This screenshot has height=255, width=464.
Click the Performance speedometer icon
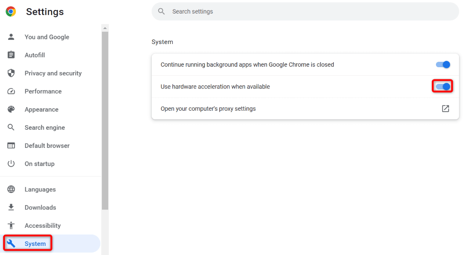pos(11,91)
